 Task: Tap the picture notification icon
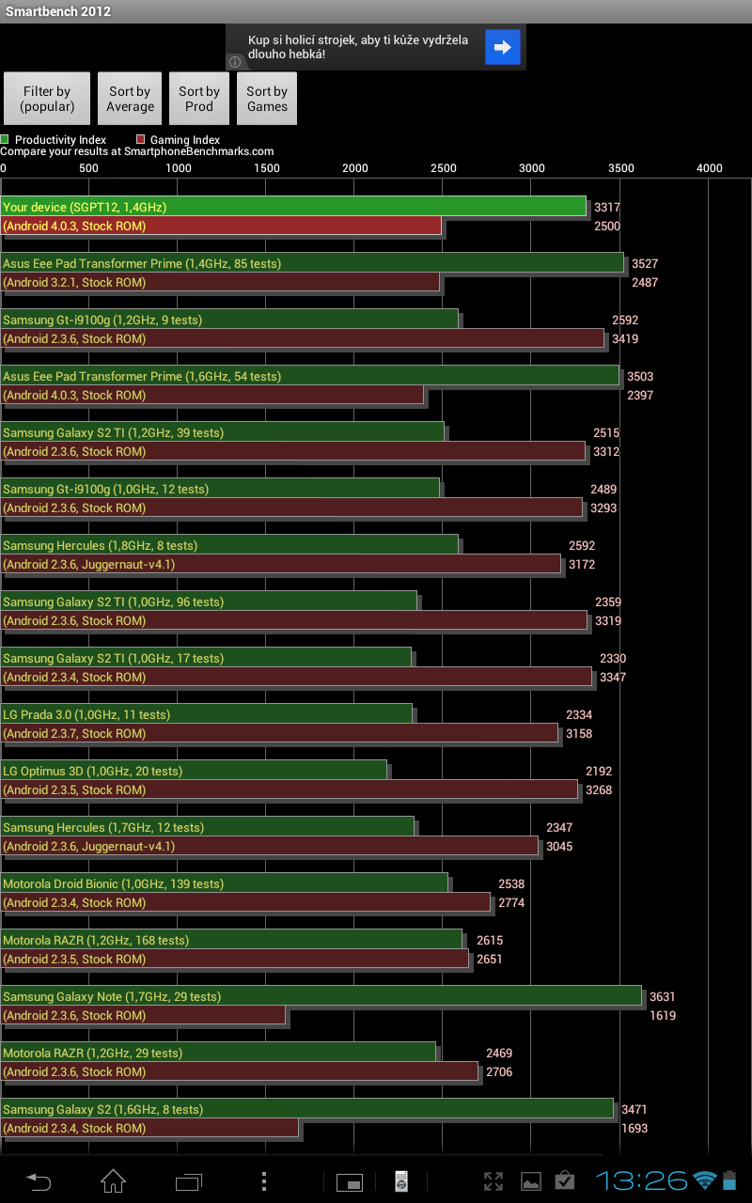point(531,1181)
